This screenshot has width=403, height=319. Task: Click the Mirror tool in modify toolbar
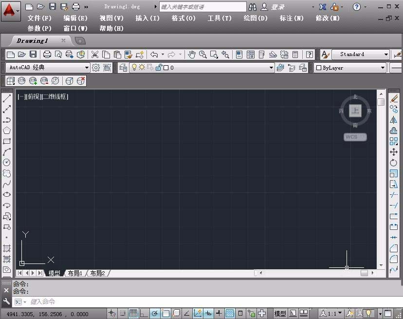click(393, 120)
